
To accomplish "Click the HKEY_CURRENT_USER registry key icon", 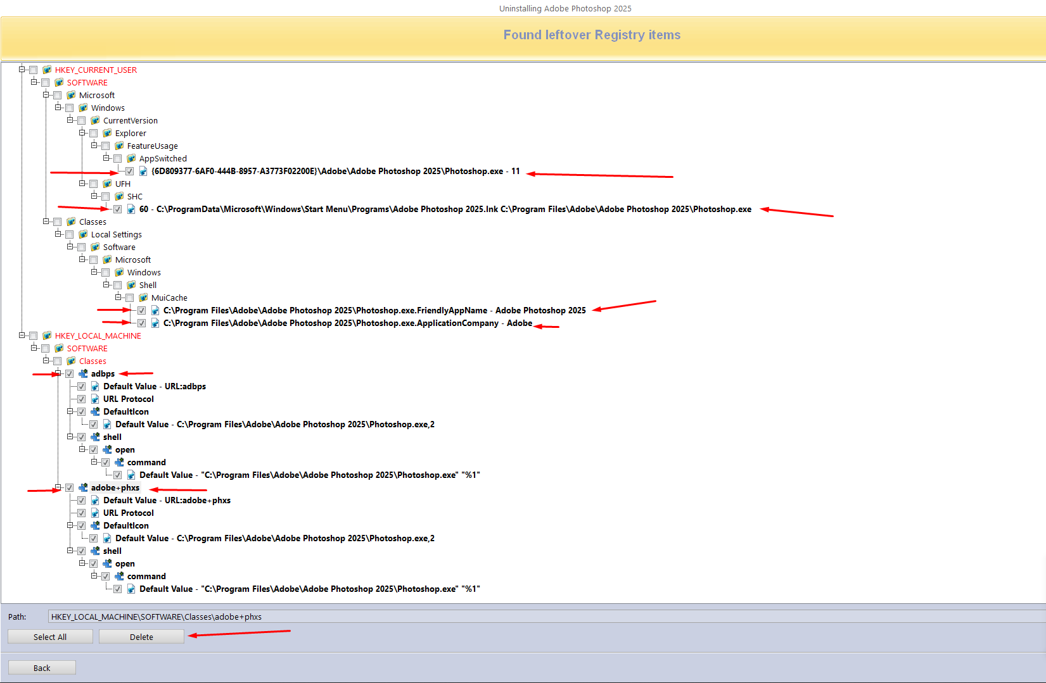I will pyautogui.click(x=47, y=70).
